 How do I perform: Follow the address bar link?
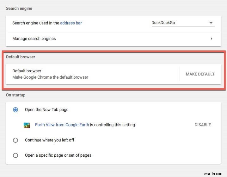click(71, 23)
